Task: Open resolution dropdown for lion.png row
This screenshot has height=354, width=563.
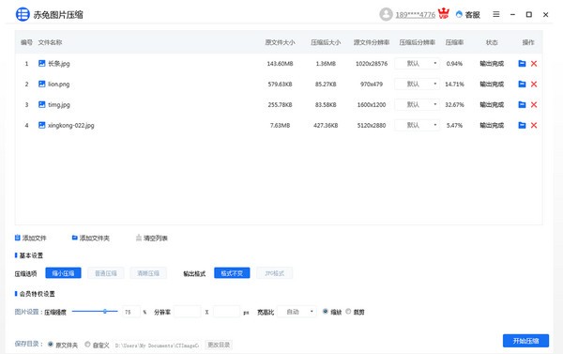Action: tap(417, 85)
